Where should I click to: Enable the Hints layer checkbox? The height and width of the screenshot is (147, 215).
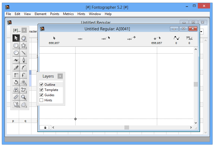pos(41,100)
